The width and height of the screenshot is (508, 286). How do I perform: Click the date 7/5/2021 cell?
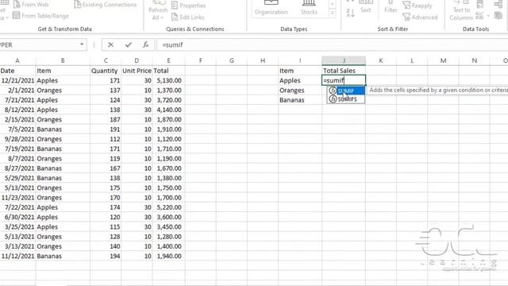[17, 129]
